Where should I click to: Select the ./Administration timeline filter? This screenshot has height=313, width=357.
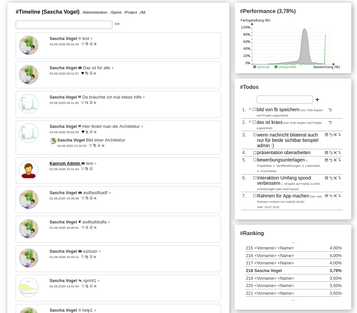(x=95, y=12)
